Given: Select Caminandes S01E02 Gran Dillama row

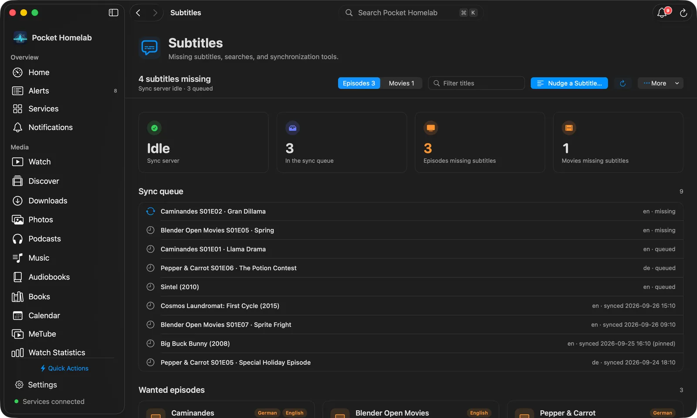Looking at the screenshot, I should pyautogui.click(x=411, y=211).
